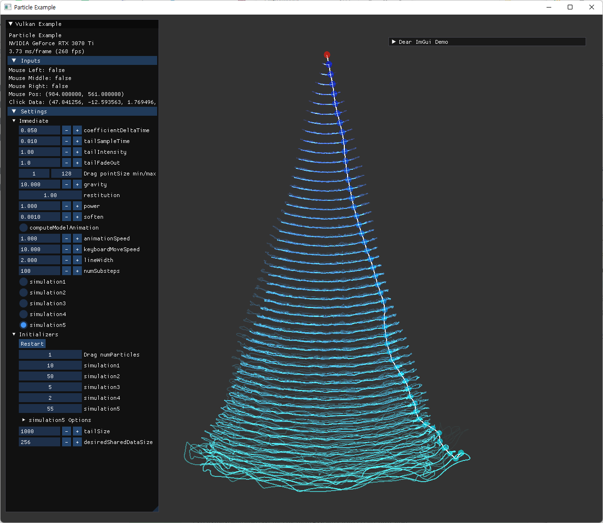
Task: Increase tailSize with plus button
Action: (77, 431)
